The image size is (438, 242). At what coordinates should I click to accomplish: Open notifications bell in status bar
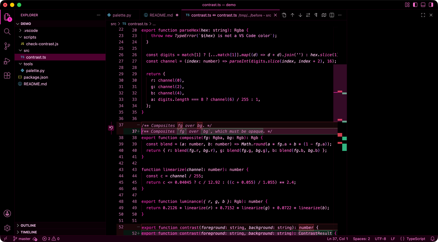(x=433, y=239)
